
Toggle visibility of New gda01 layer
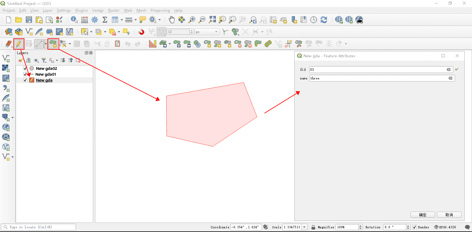(25, 74)
